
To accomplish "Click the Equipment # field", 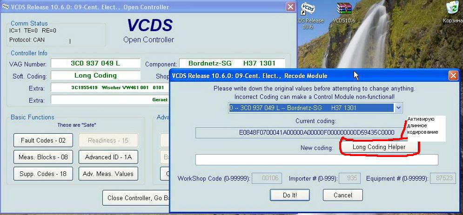I will pos(442,178).
